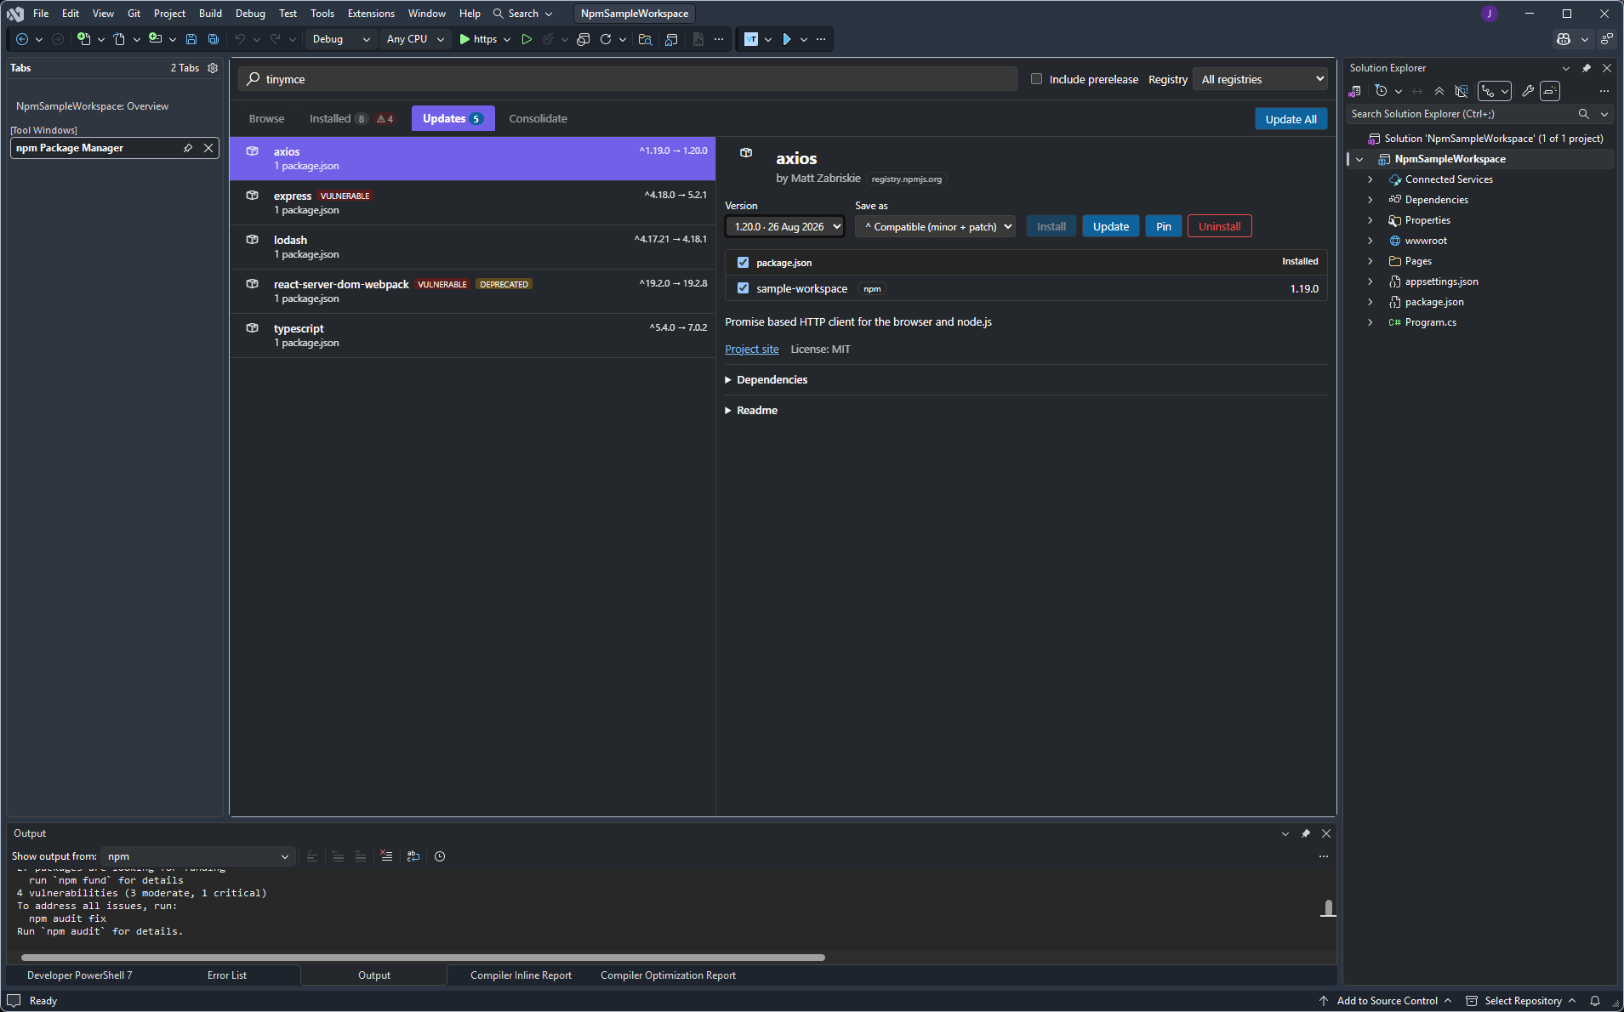Click the Uninstall button

pyautogui.click(x=1219, y=226)
